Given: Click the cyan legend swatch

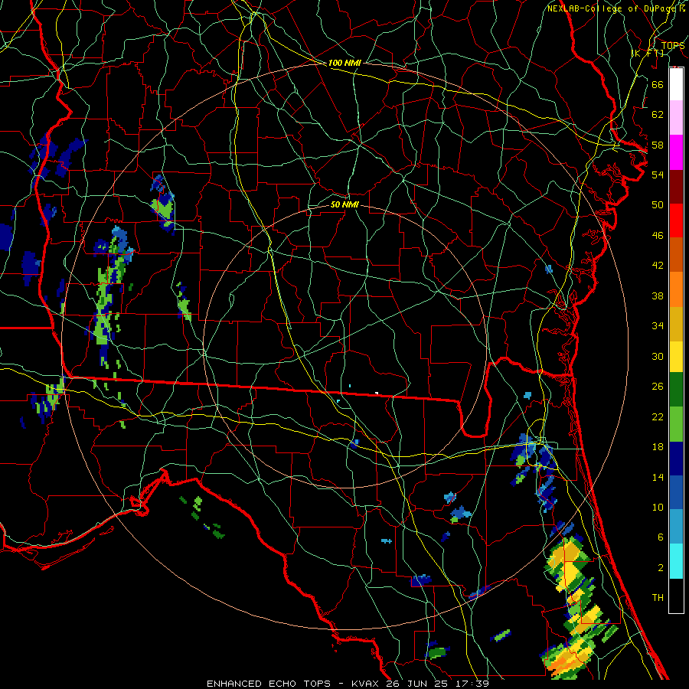Looking at the screenshot, I should point(676,561).
